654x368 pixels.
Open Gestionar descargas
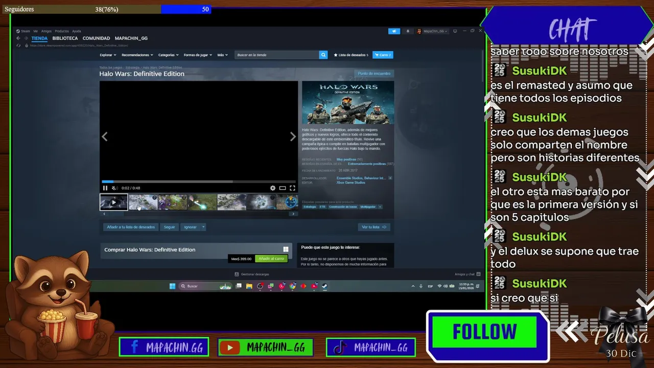(252, 274)
